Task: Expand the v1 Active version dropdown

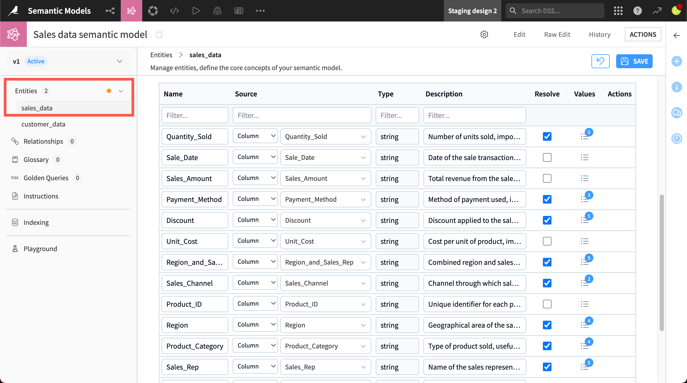Action: click(x=119, y=61)
